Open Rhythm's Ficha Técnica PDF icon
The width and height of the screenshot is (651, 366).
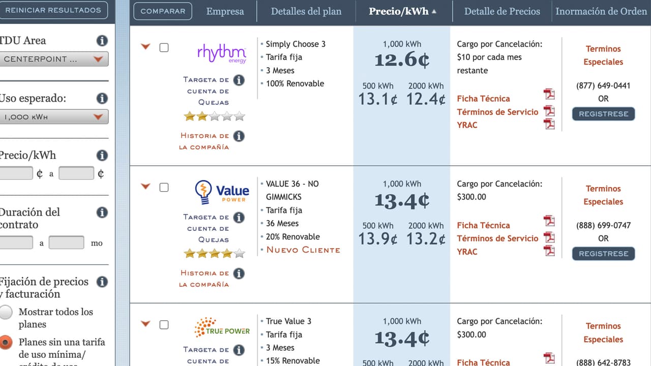pyautogui.click(x=549, y=95)
